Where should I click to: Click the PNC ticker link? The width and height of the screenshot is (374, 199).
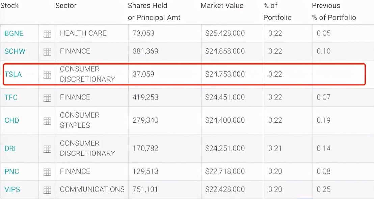tap(12, 171)
